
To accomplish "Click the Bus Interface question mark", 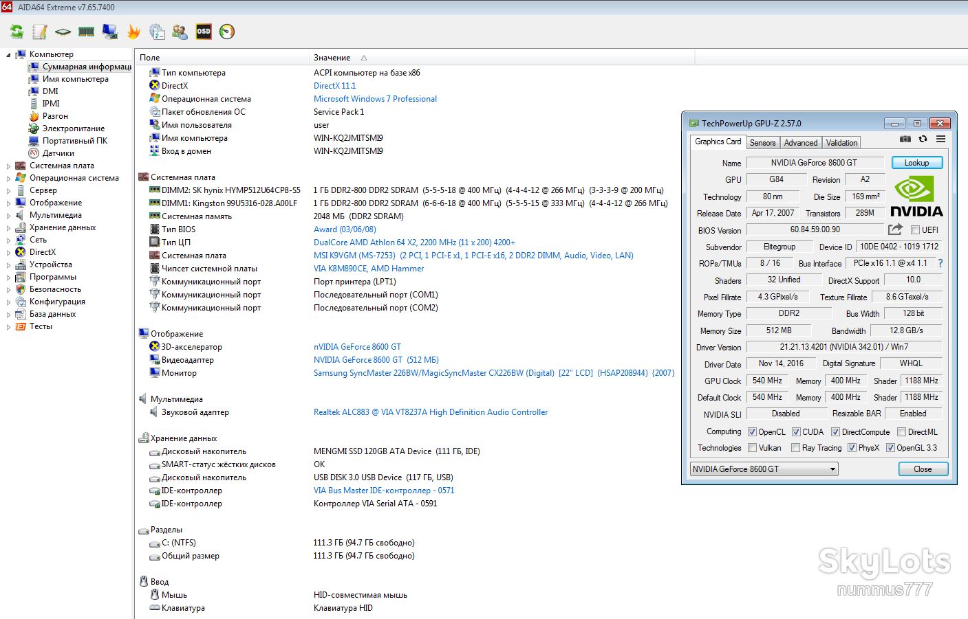I will pyautogui.click(x=940, y=263).
